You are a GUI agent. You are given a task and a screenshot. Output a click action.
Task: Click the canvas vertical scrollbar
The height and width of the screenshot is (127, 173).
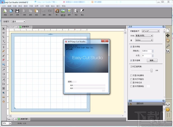[125, 71]
